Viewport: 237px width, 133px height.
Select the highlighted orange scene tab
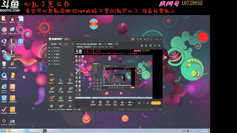click(66, 44)
